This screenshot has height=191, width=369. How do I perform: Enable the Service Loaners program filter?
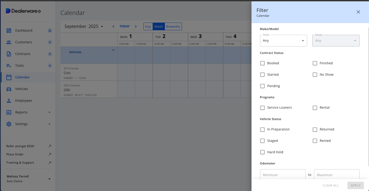pos(262,108)
